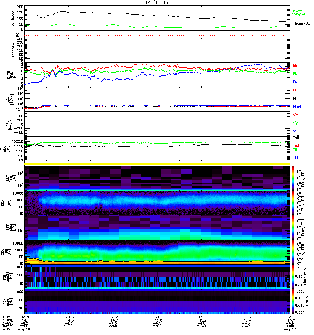The width and height of the screenshot is (314, 335).
Task: Click the red Vix legend label
Action: [x=296, y=115]
